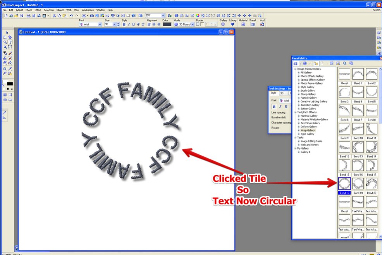
Task: Create a new document from the toolbar
Action: tap(6, 15)
